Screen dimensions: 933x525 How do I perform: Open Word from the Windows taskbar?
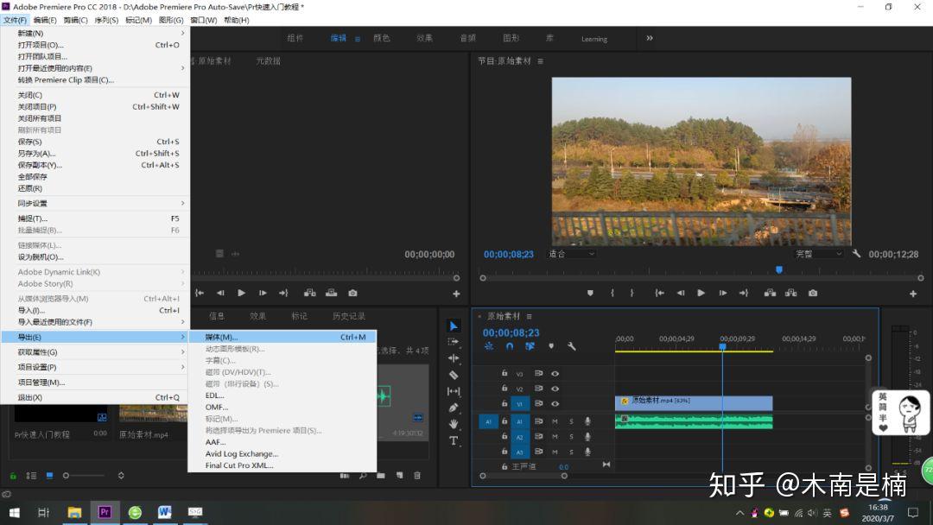point(164,512)
